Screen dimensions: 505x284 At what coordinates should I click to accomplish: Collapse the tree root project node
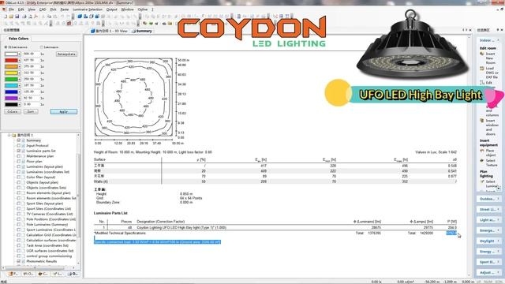click(x=9, y=135)
